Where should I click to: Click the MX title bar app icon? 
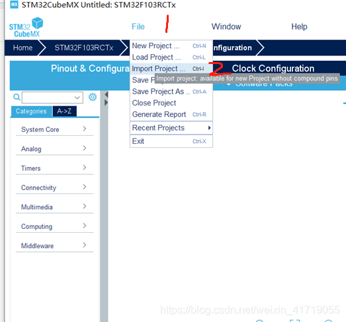click(x=15, y=5)
